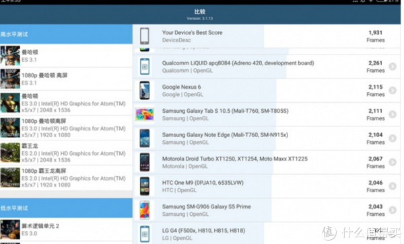Open Motorola Droid Turbo details arrow
404x244 pixels.
393,162
